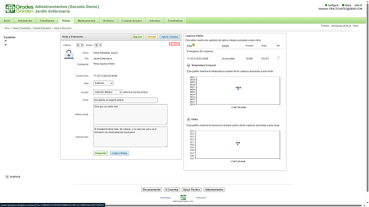Click the Apoyo Técnico footer button
Image resolution: width=369 pixels, height=207 pixels.
[x=191, y=190]
